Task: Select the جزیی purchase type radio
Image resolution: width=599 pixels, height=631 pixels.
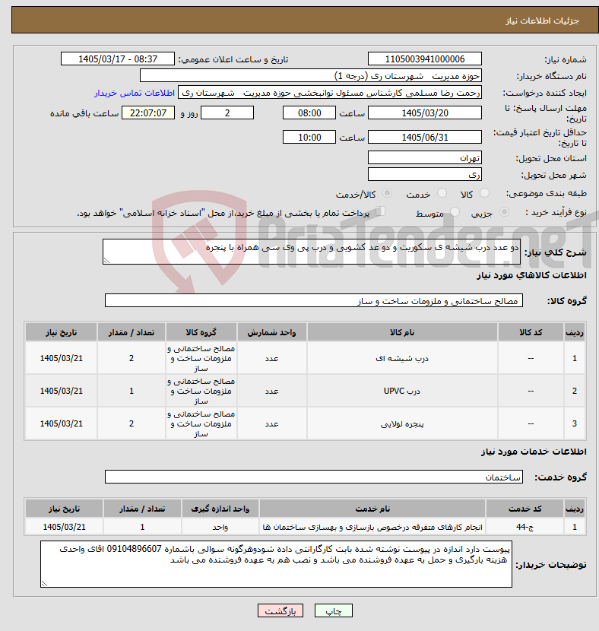Action: click(504, 212)
